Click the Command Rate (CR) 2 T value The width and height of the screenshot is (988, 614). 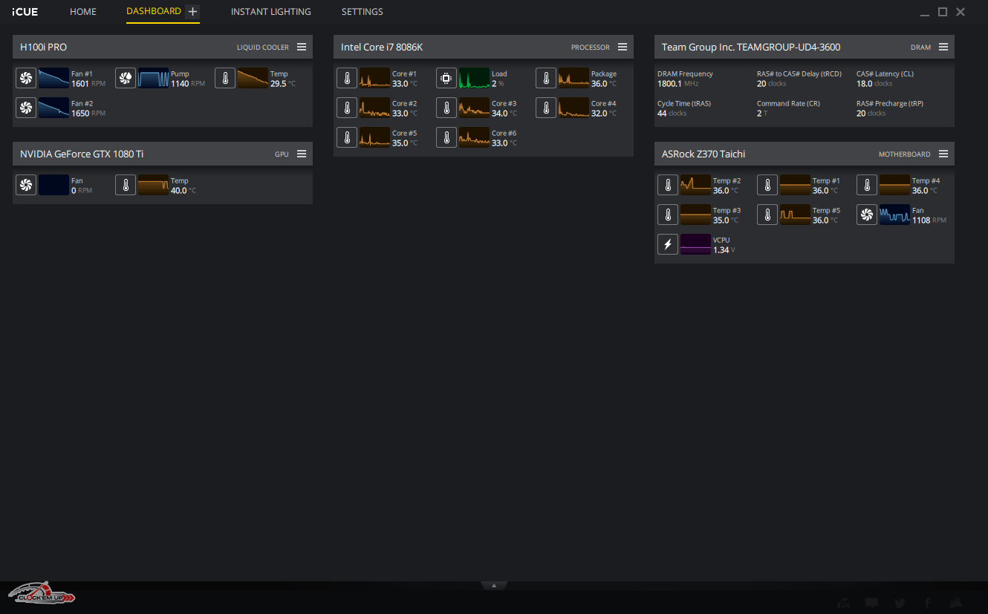point(761,114)
